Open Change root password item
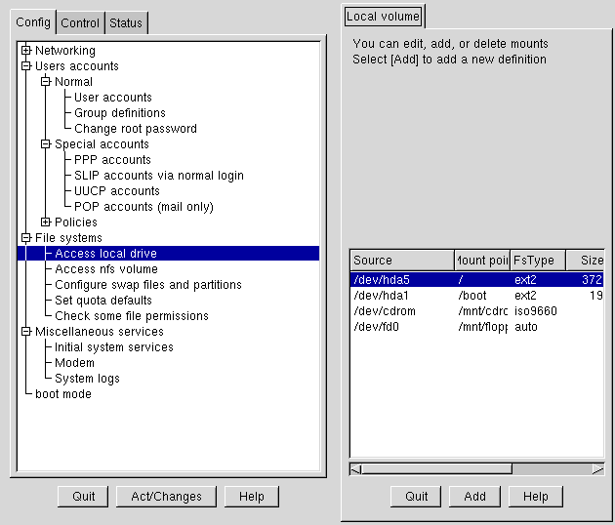This screenshot has height=525, width=615. click(135, 129)
